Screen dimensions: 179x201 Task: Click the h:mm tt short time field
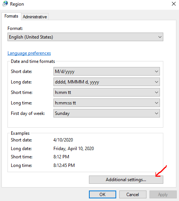tap(63, 92)
